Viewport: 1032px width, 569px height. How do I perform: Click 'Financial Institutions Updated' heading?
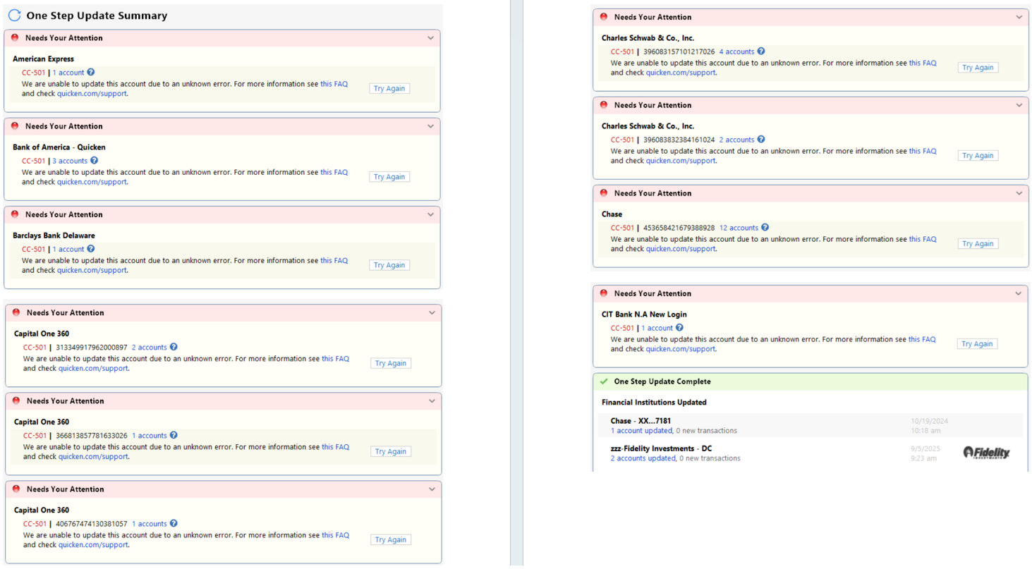(x=654, y=402)
